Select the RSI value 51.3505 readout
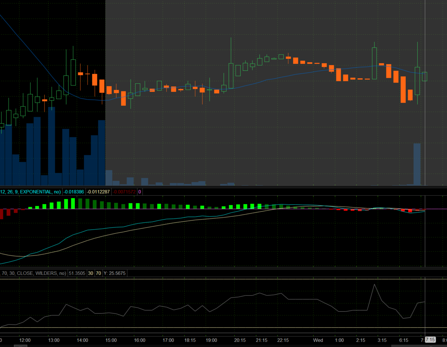The width and height of the screenshot is (447, 347). point(77,273)
